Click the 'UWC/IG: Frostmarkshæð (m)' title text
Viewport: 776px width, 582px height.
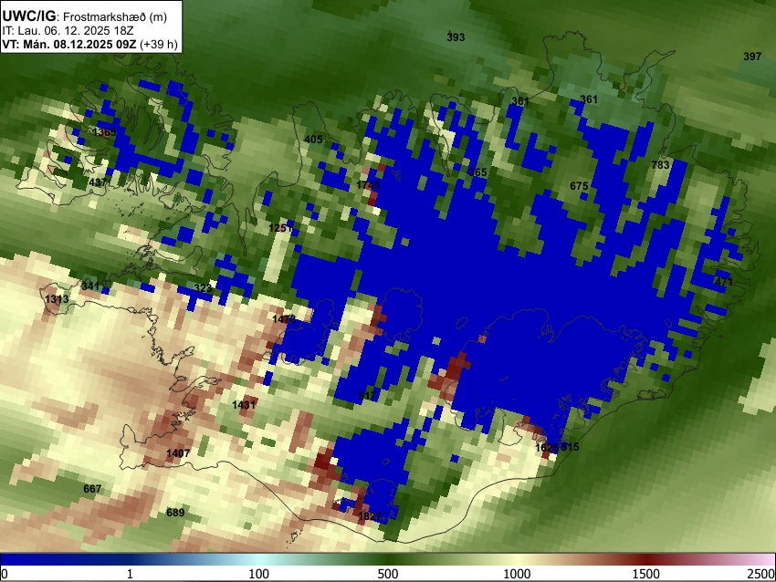coord(85,16)
